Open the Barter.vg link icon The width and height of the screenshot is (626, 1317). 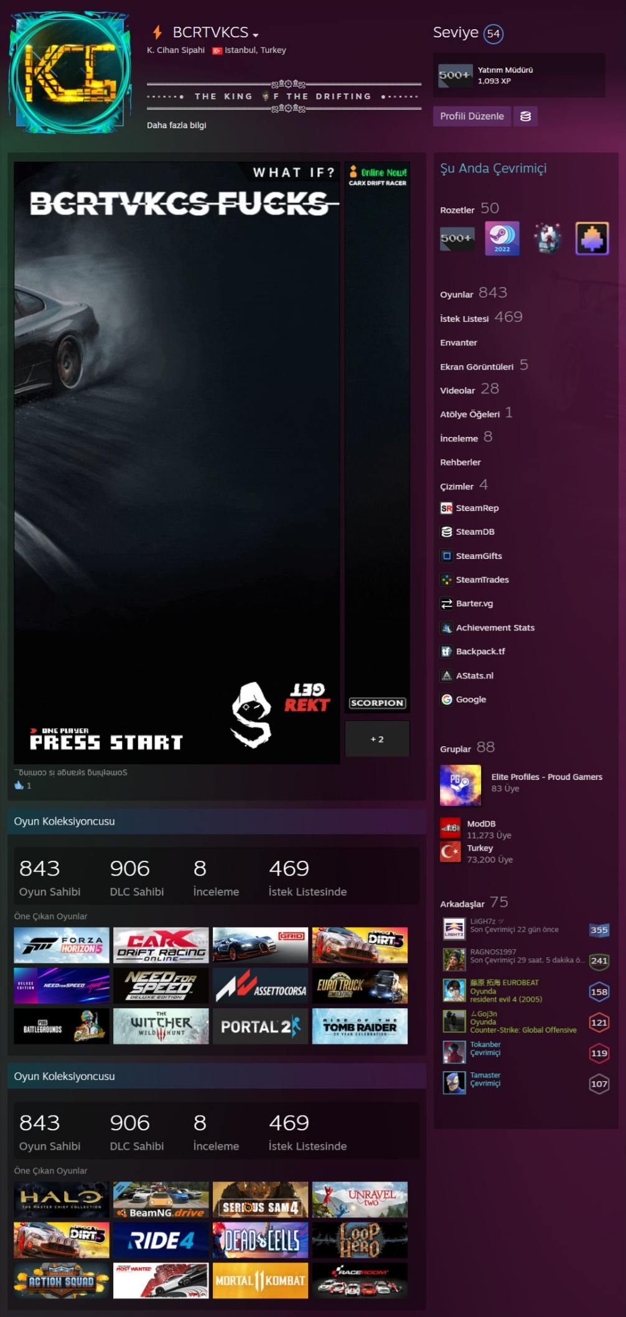point(446,604)
